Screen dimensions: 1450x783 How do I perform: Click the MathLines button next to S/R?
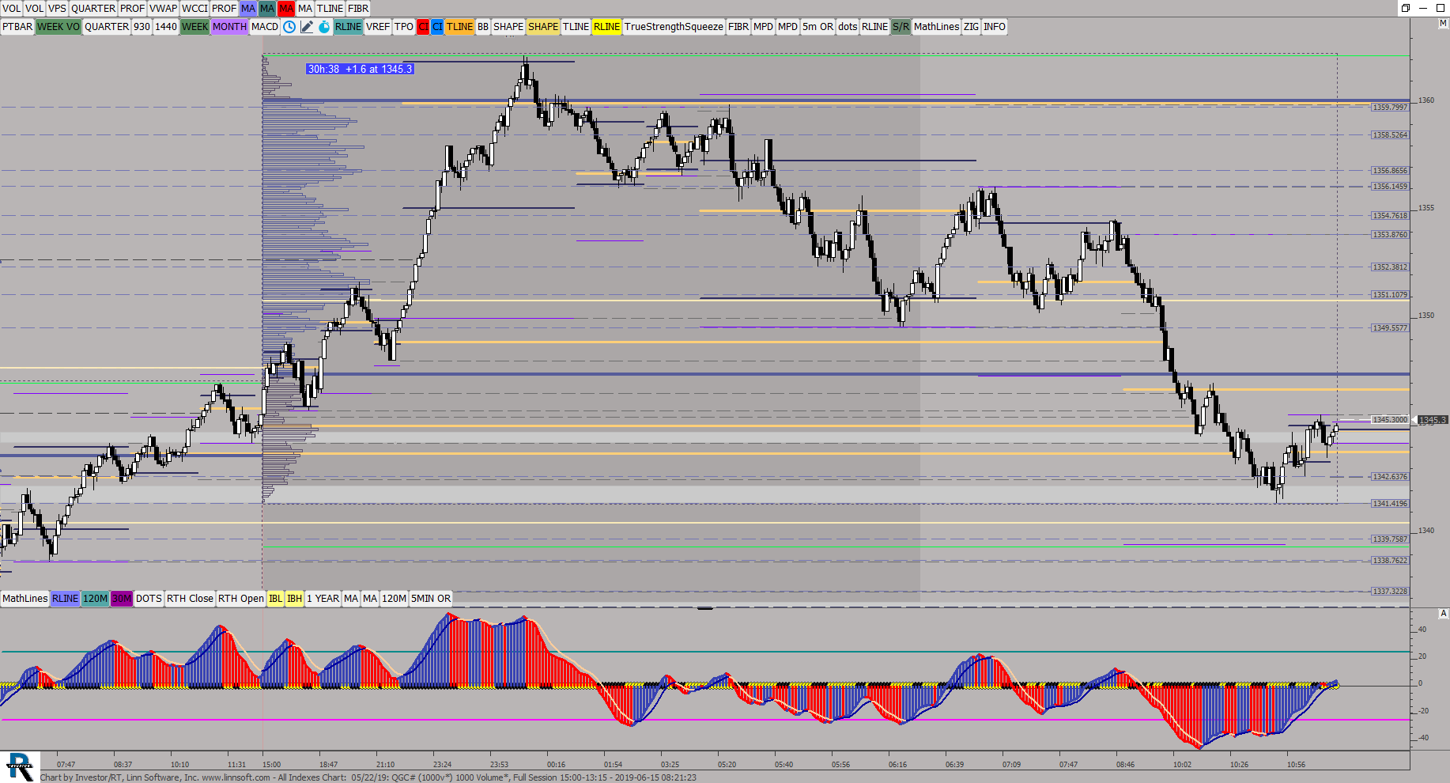coord(936,27)
